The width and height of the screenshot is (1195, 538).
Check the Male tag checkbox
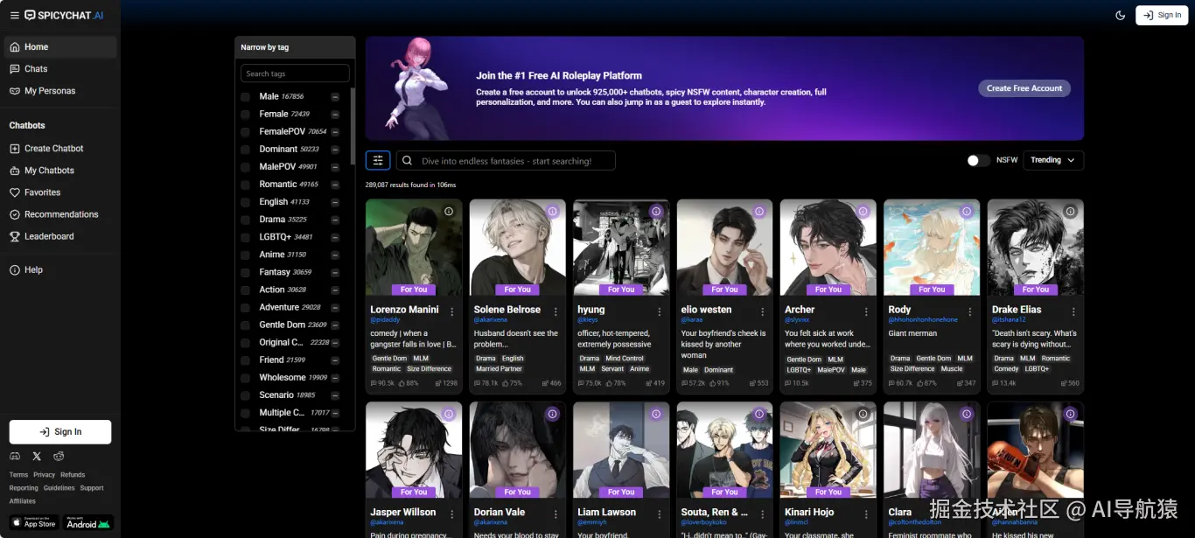246,96
